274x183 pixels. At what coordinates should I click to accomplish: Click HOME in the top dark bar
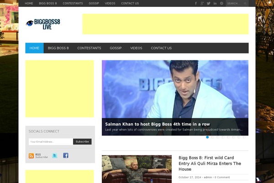(x=29, y=3)
